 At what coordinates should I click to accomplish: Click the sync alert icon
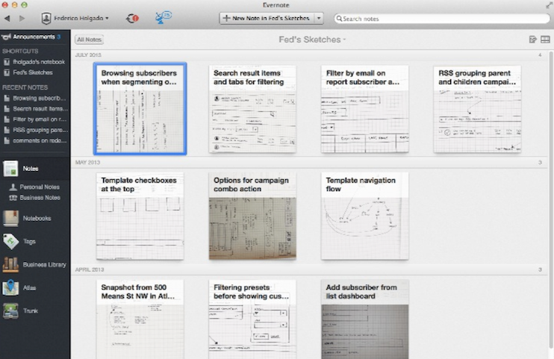coord(132,18)
